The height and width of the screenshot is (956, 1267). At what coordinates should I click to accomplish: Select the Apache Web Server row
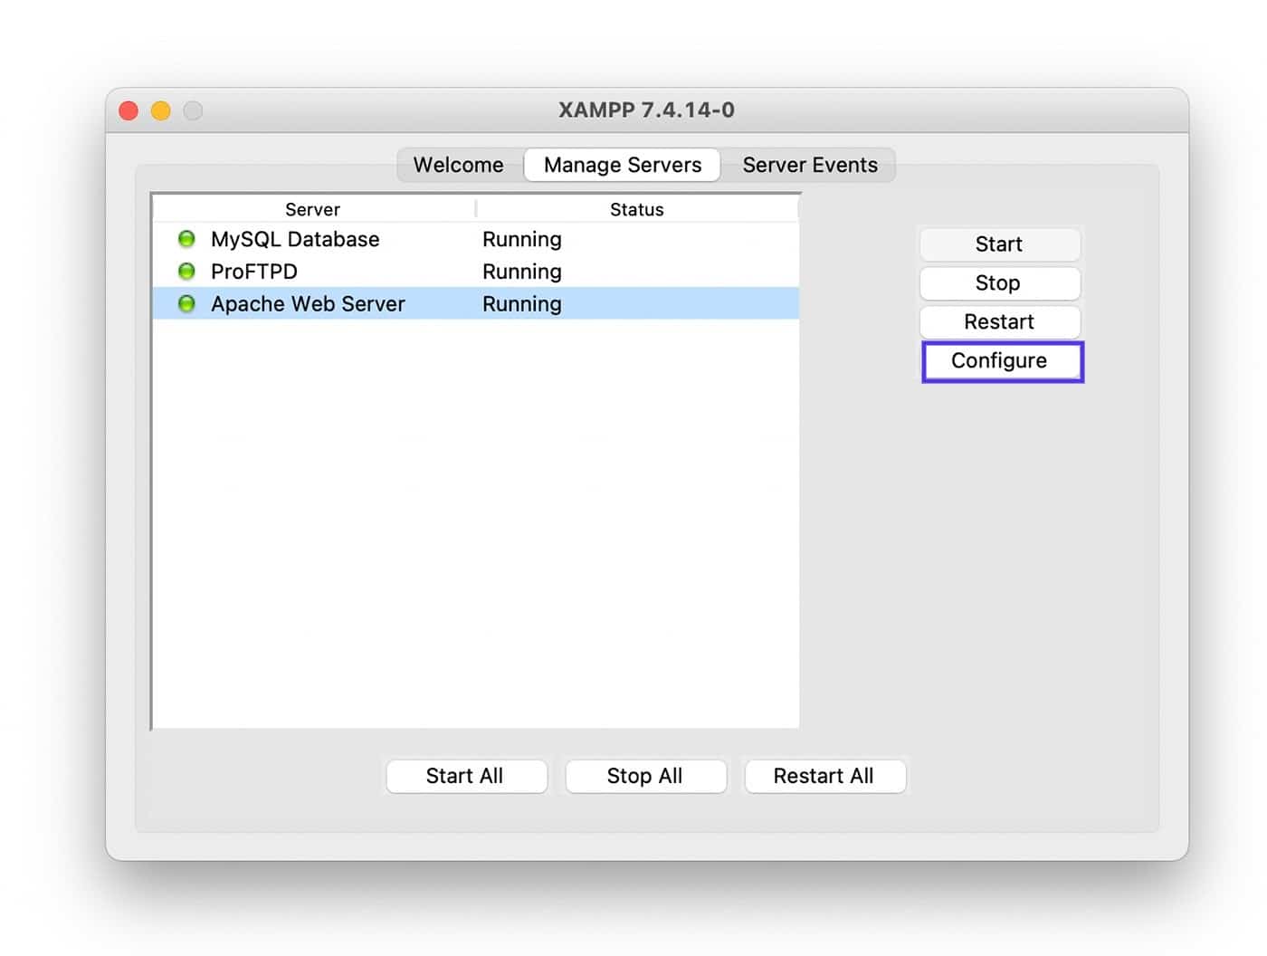coord(308,303)
